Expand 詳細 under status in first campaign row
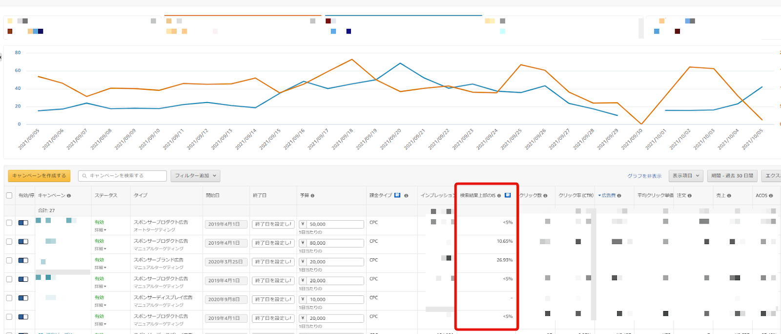 point(100,230)
